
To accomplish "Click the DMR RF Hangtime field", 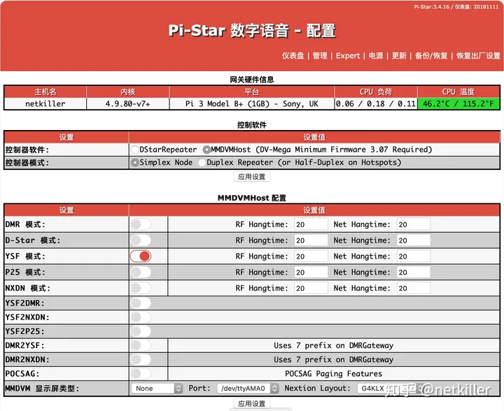I will coord(310,224).
